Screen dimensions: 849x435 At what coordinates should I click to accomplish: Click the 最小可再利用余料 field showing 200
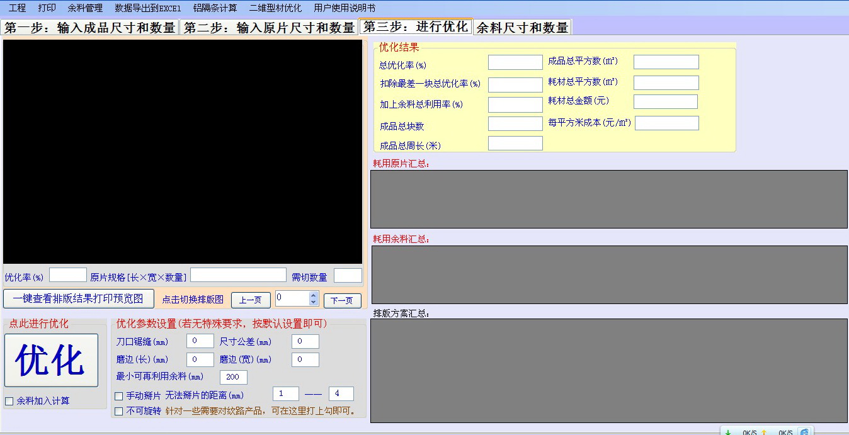pos(234,377)
